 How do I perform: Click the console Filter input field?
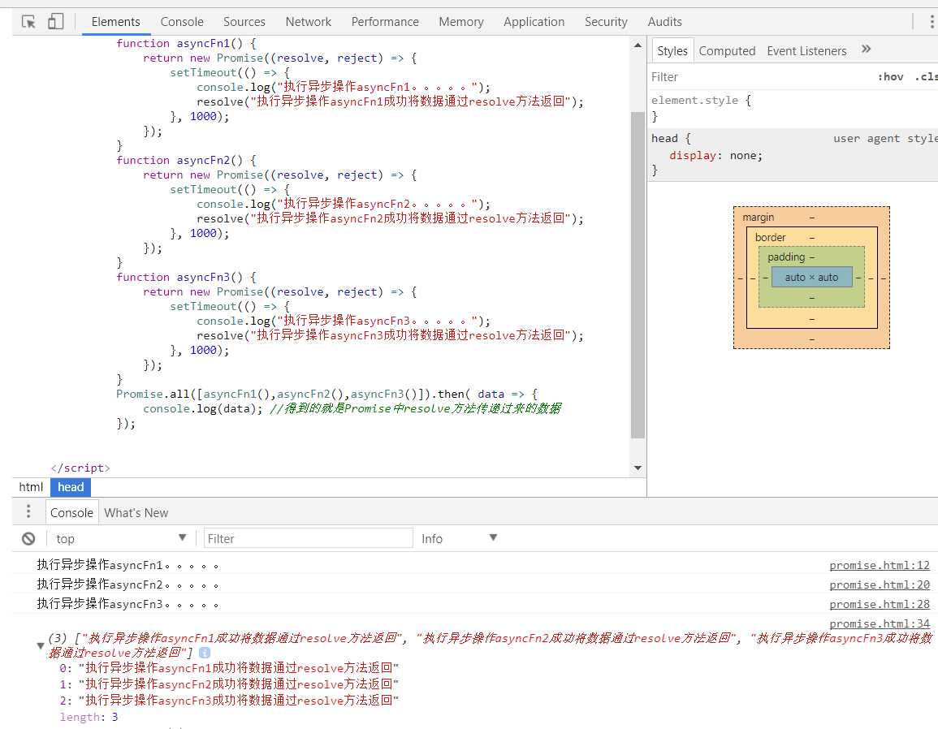[x=308, y=538]
